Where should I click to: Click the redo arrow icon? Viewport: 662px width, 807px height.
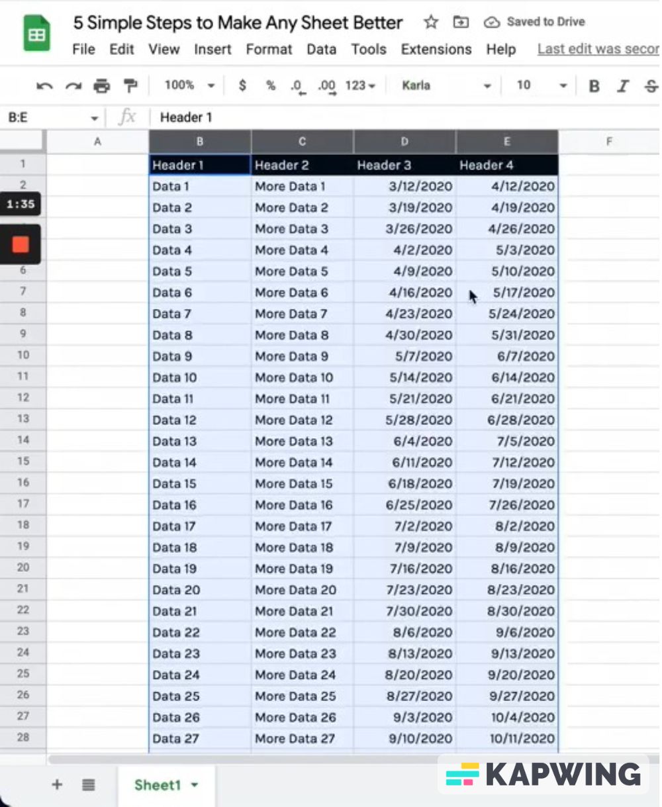pyautogui.click(x=73, y=86)
